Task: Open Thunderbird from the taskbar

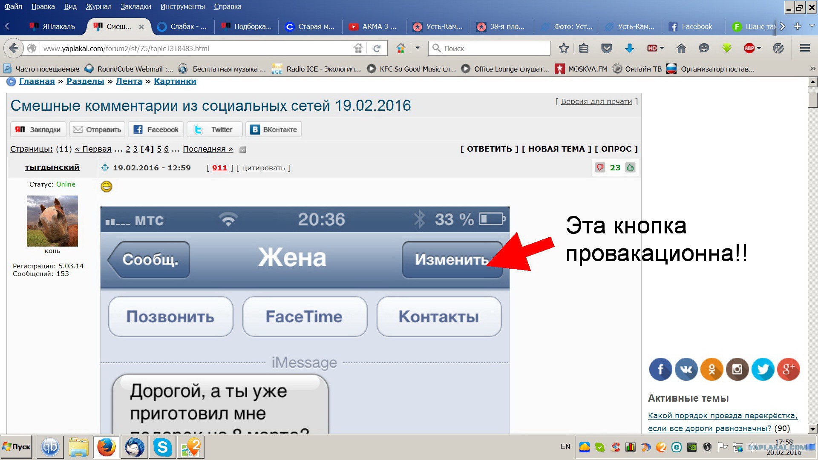Action: click(x=135, y=447)
